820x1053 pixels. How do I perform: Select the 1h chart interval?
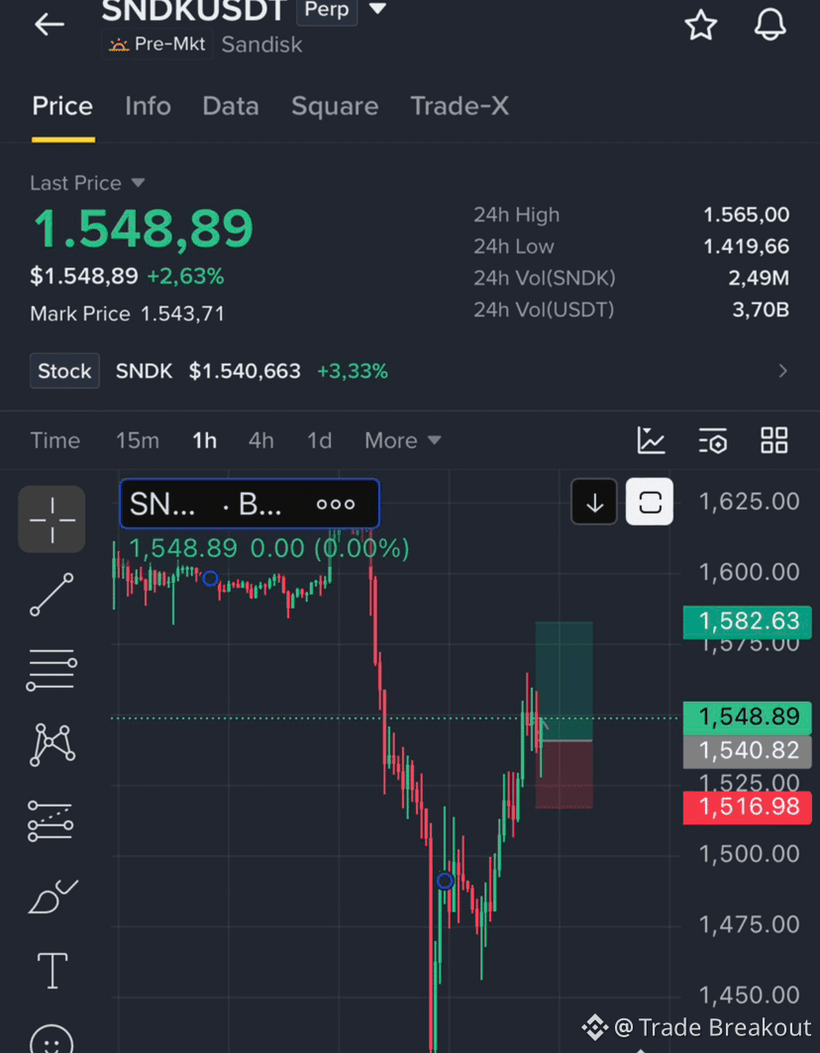(x=204, y=440)
